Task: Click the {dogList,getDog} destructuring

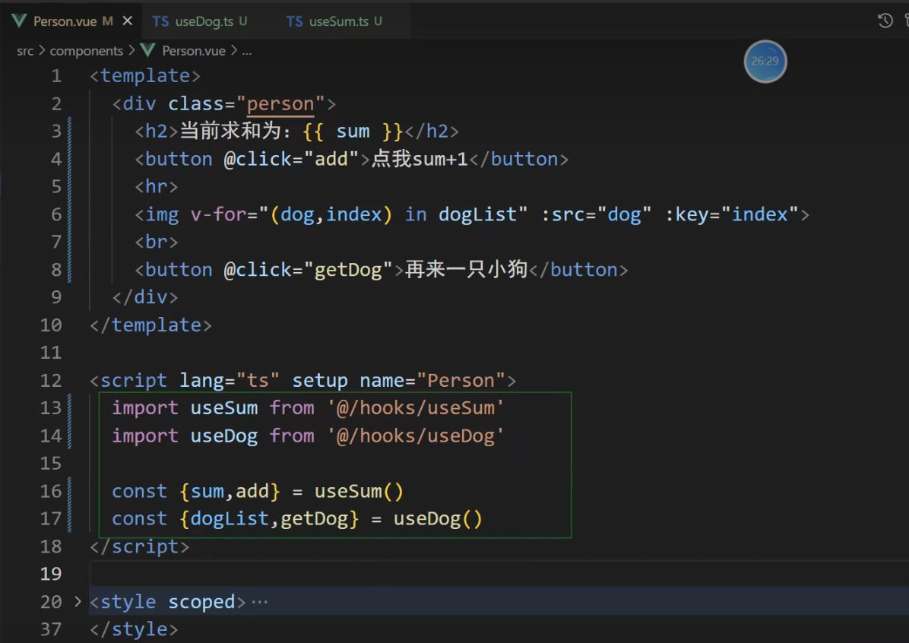Action: [269, 519]
